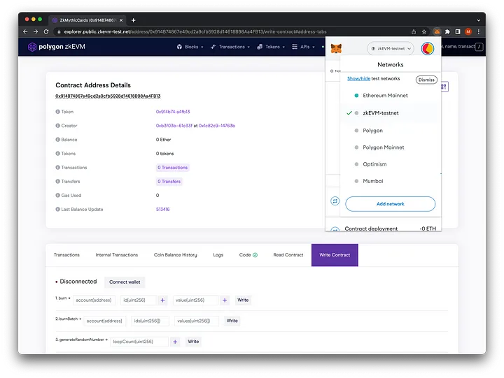Viewport: 504px width, 378px height.
Task: Open the browser extensions puzzle icon
Action: pos(447,31)
